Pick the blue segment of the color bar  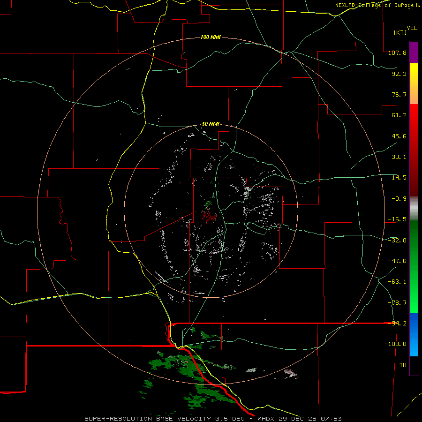tap(414, 334)
